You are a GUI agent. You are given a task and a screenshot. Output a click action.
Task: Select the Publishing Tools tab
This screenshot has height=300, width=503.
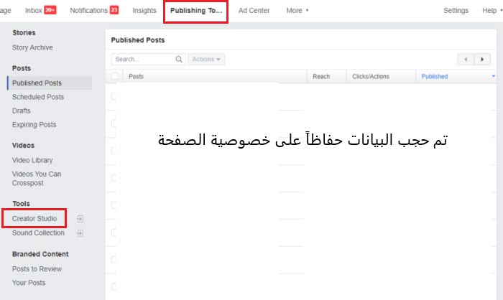[196, 11]
